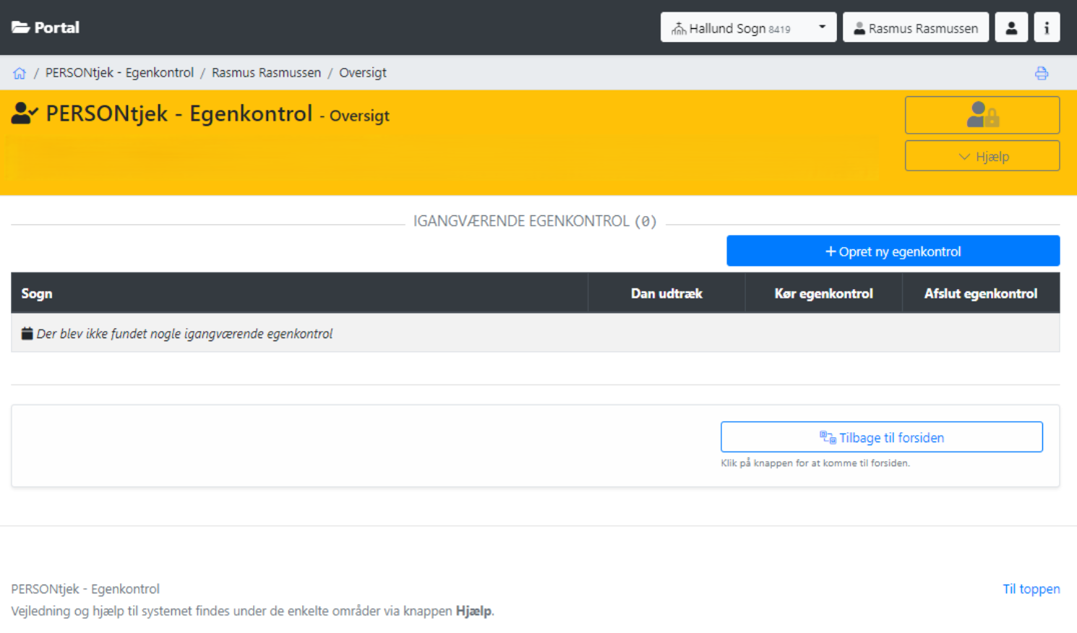Jump up with Til toppen link

coord(1031,589)
